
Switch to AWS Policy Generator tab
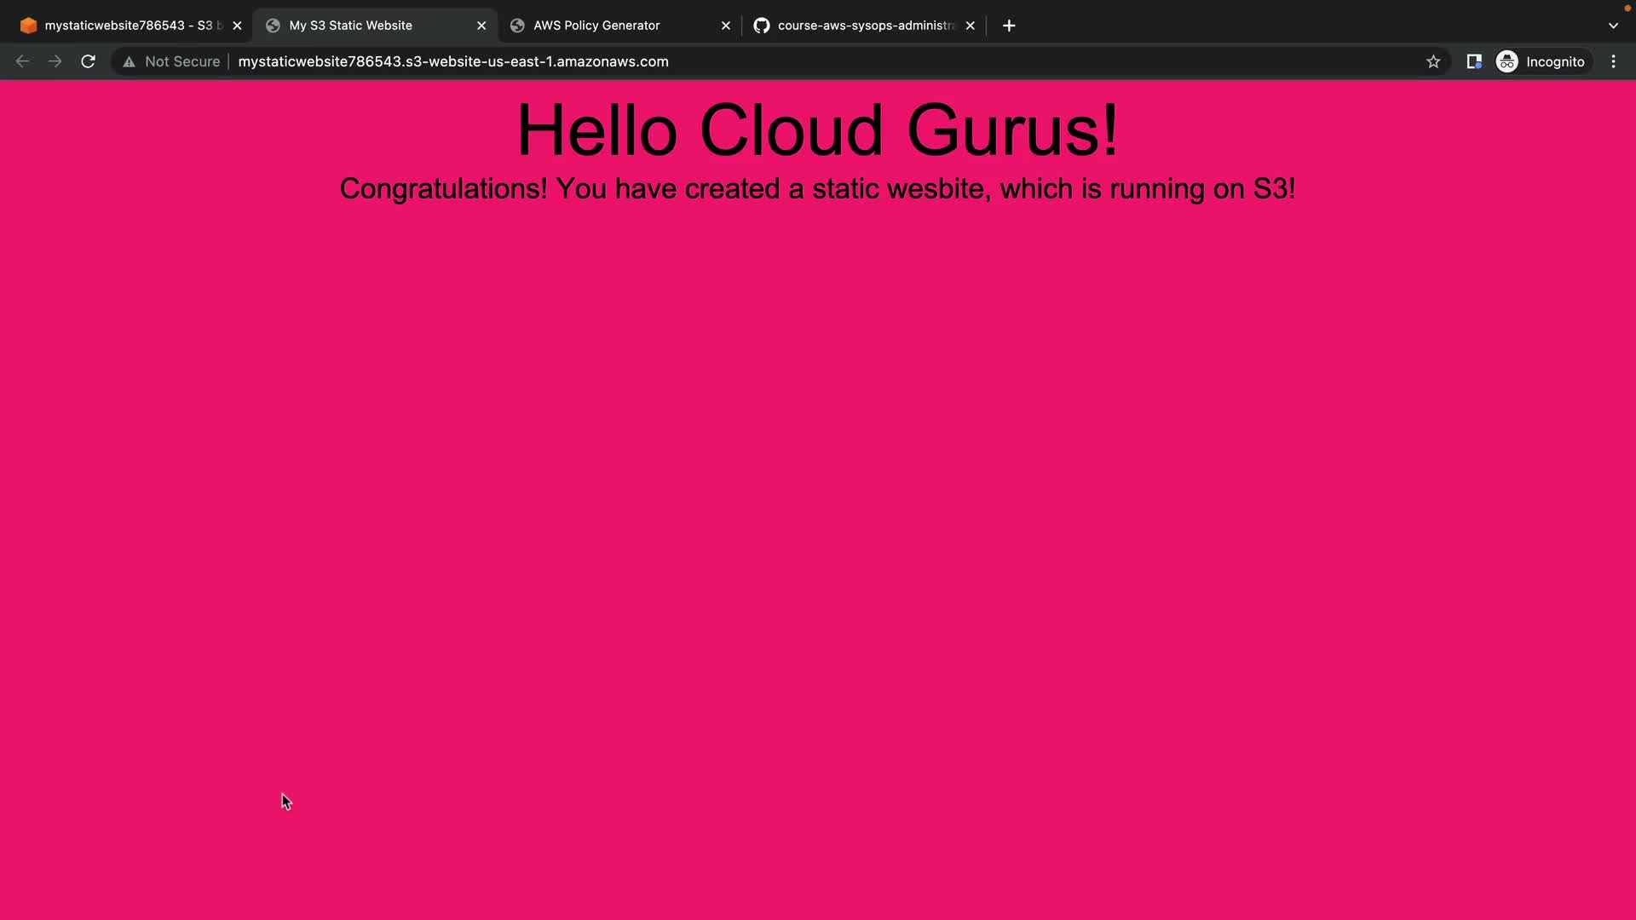[596, 26]
